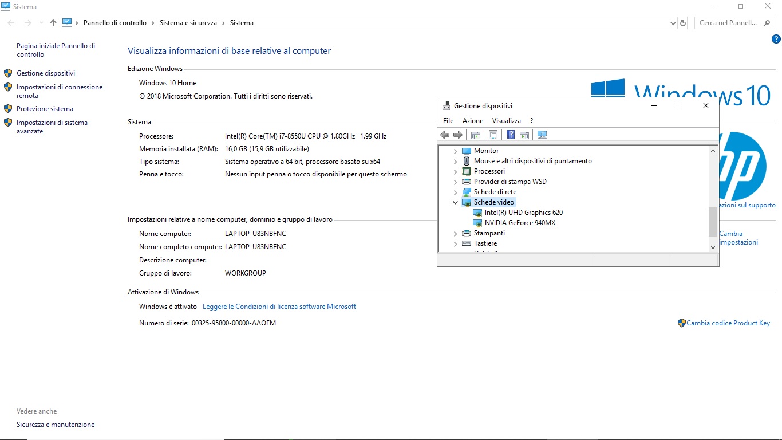The height and width of the screenshot is (440, 782).
Task: Open the chevron after Pannello di controllo breadcrumb
Action: tap(153, 23)
